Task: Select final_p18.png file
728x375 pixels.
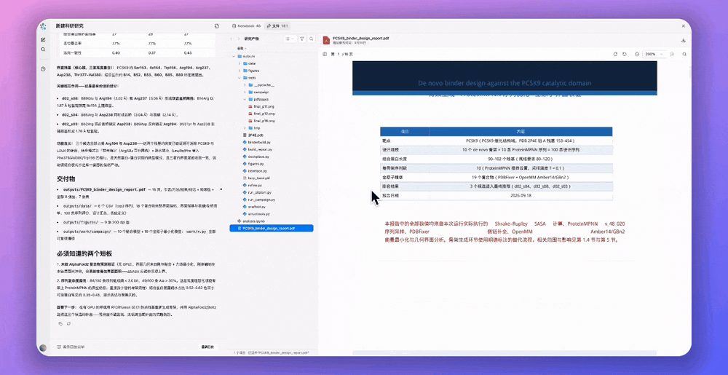Action: [261, 121]
